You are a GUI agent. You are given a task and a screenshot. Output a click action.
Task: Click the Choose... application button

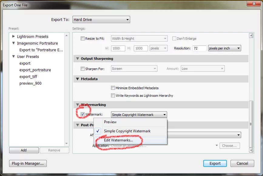pos(230,146)
